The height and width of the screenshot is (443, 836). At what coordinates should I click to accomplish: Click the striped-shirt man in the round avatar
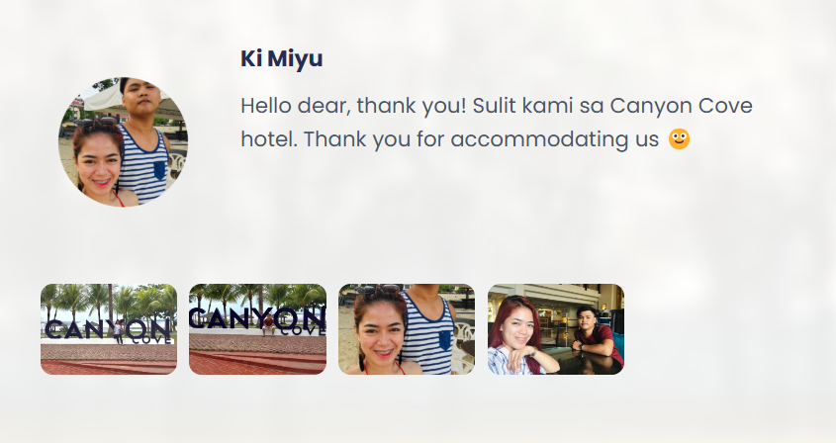[x=142, y=139]
